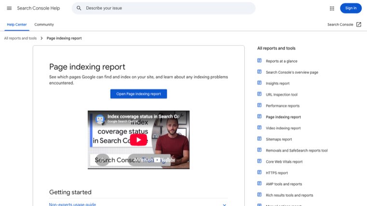Click the article icon beside Reports at a glance

tap(259, 61)
